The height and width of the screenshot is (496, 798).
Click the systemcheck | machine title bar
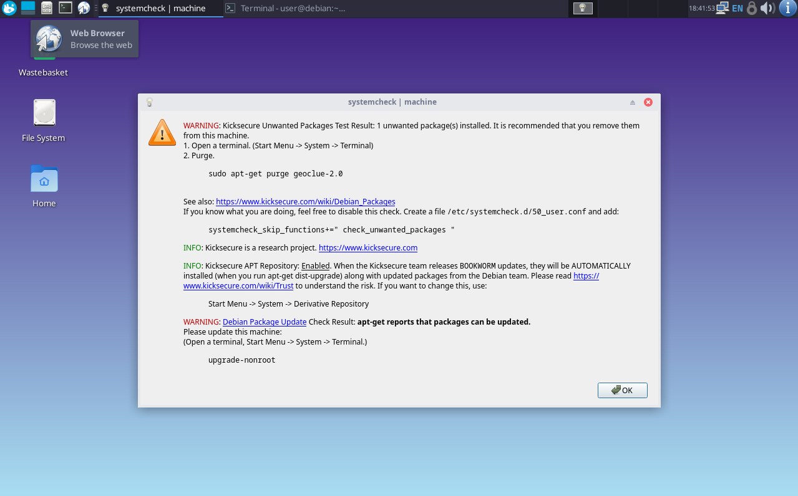click(392, 102)
